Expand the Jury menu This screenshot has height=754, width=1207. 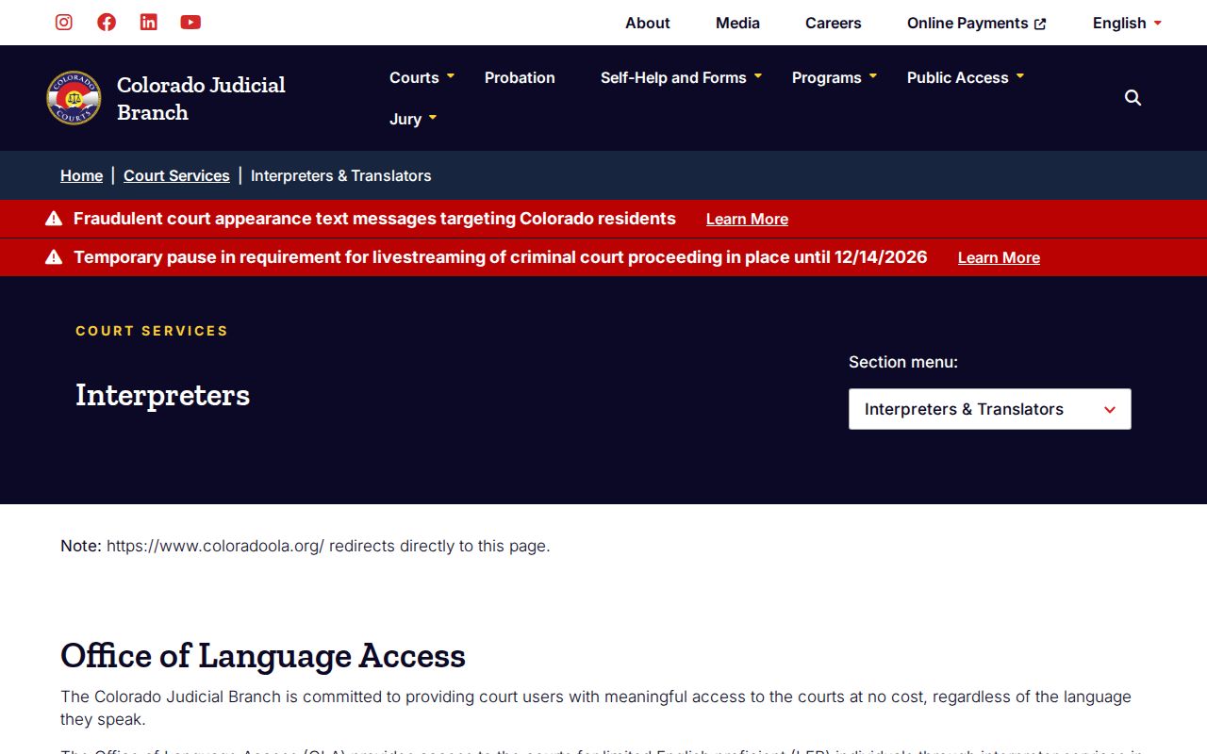[x=413, y=119]
